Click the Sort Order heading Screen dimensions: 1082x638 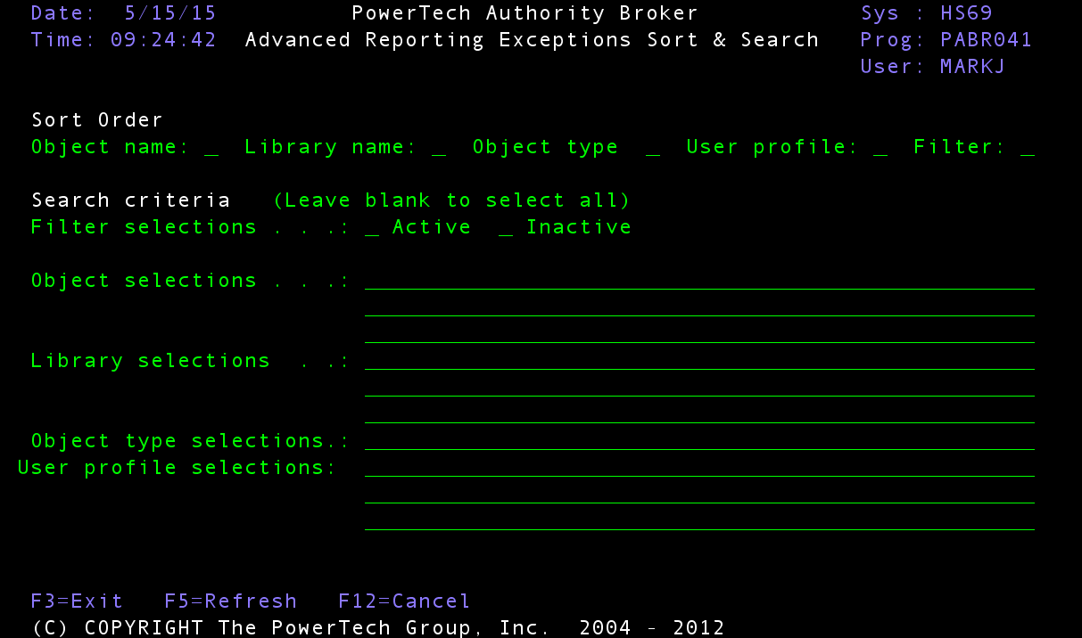tap(97, 120)
